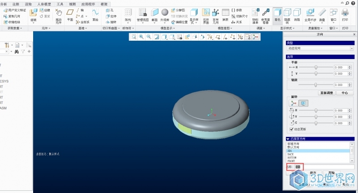Adjust the 平移 H pan slider
358x193 pixels.
[316, 67]
